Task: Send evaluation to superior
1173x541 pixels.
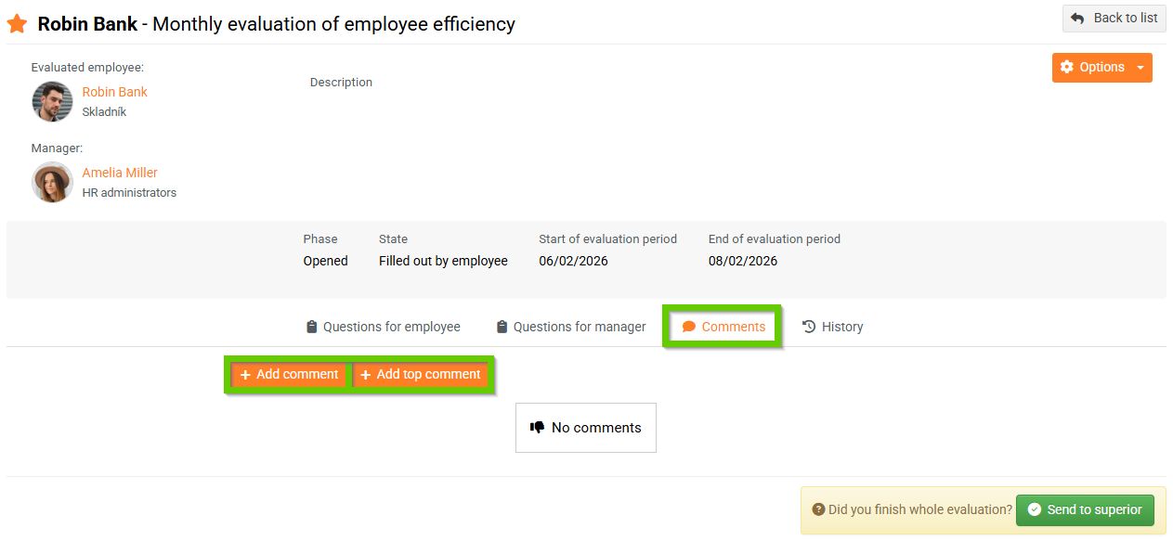Action: tap(1085, 509)
